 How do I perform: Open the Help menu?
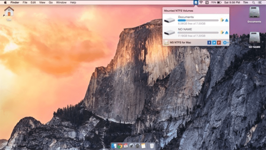coord(73,2)
